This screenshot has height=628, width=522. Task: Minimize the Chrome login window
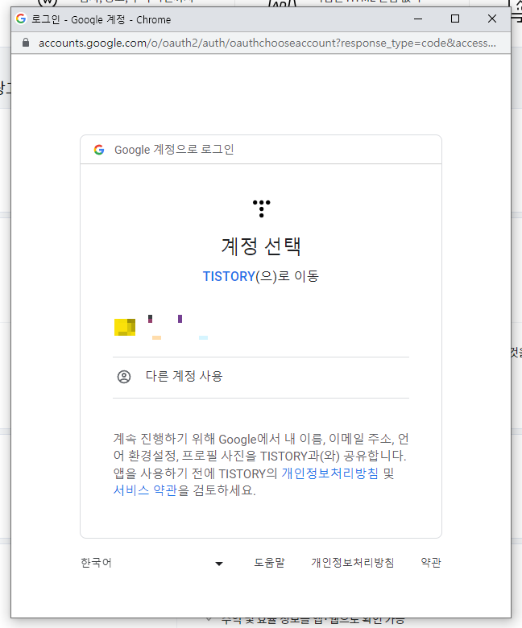pyautogui.click(x=418, y=19)
